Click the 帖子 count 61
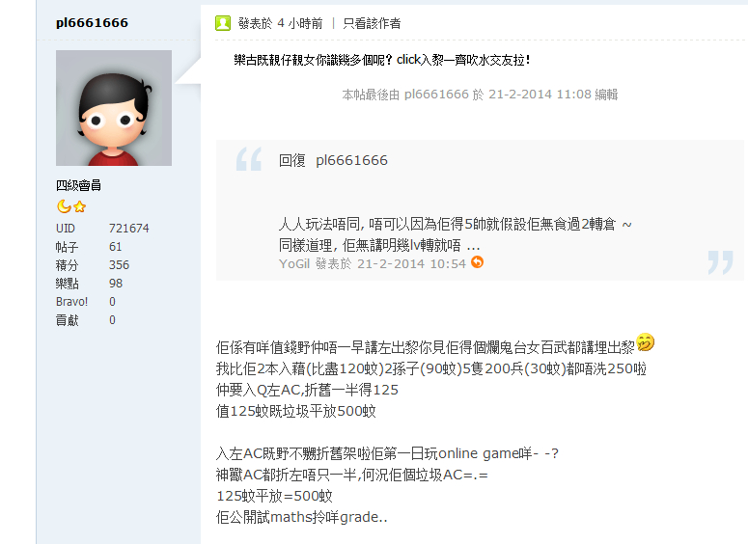 (115, 247)
